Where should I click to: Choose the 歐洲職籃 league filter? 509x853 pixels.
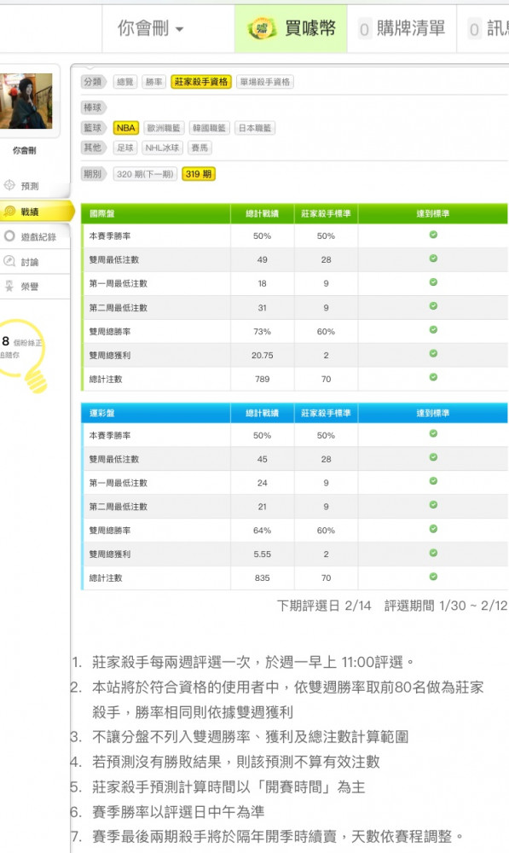164,128
